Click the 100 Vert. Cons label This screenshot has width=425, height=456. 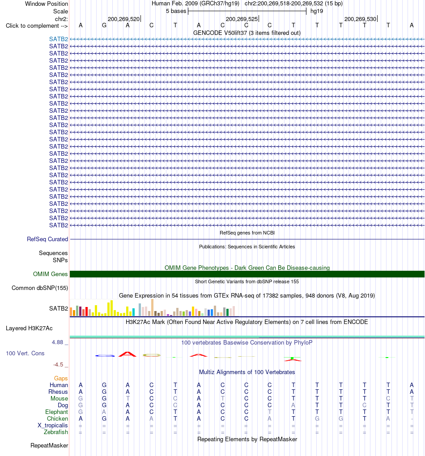[x=25, y=354]
